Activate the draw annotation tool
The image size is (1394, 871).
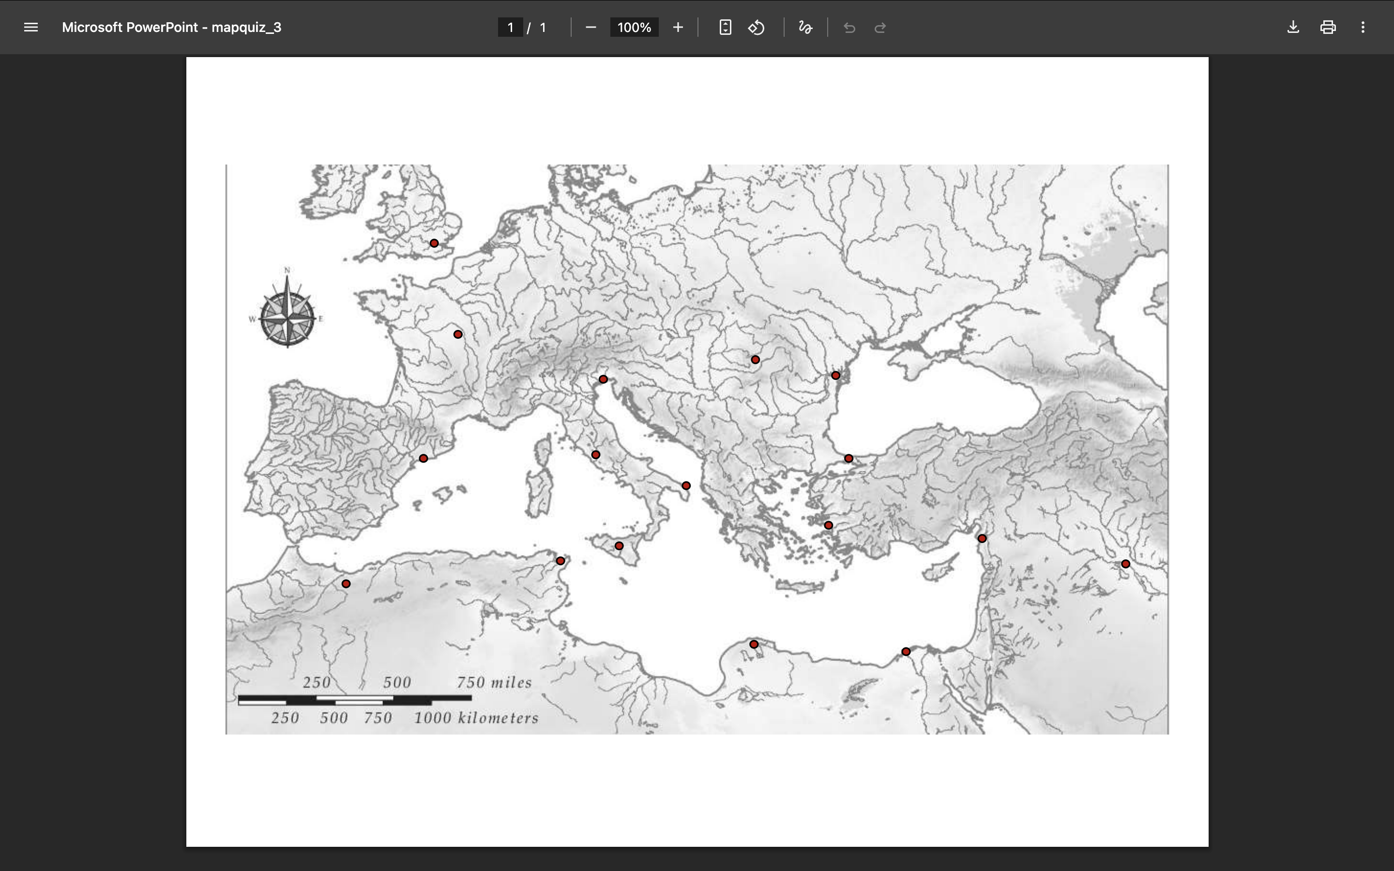(805, 27)
